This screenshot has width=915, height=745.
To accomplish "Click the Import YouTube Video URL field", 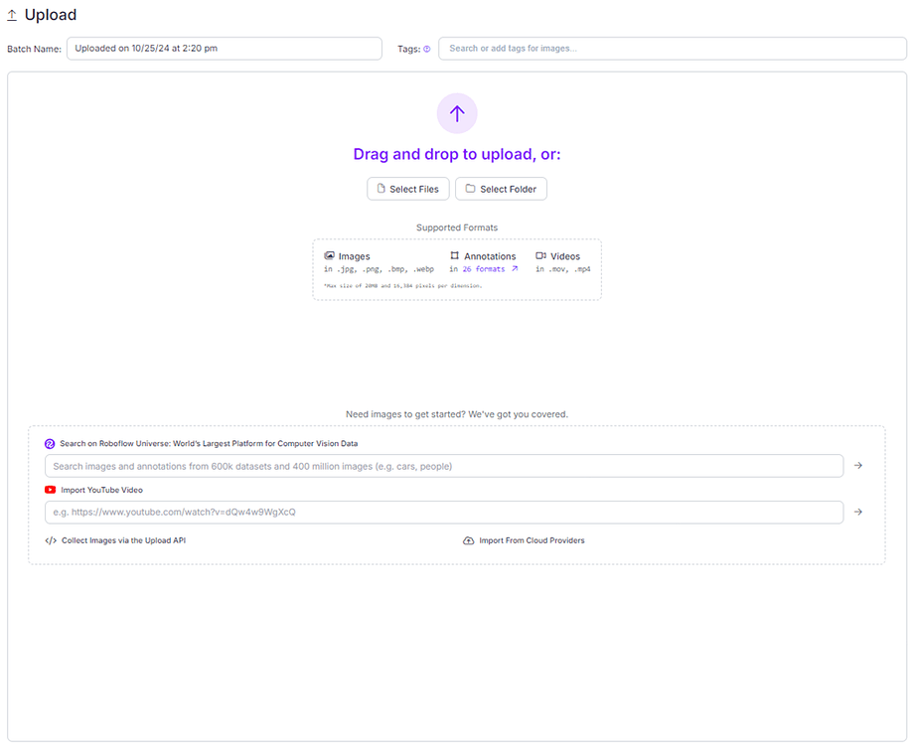I will (443, 513).
